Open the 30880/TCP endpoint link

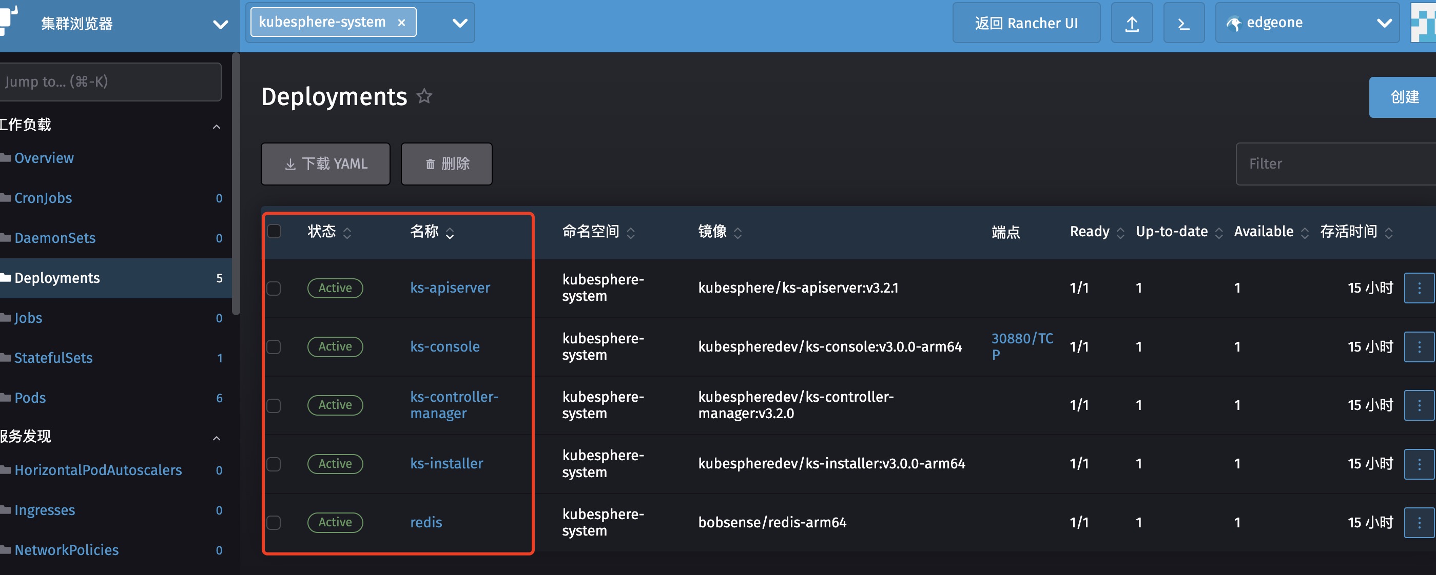(x=1022, y=346)
